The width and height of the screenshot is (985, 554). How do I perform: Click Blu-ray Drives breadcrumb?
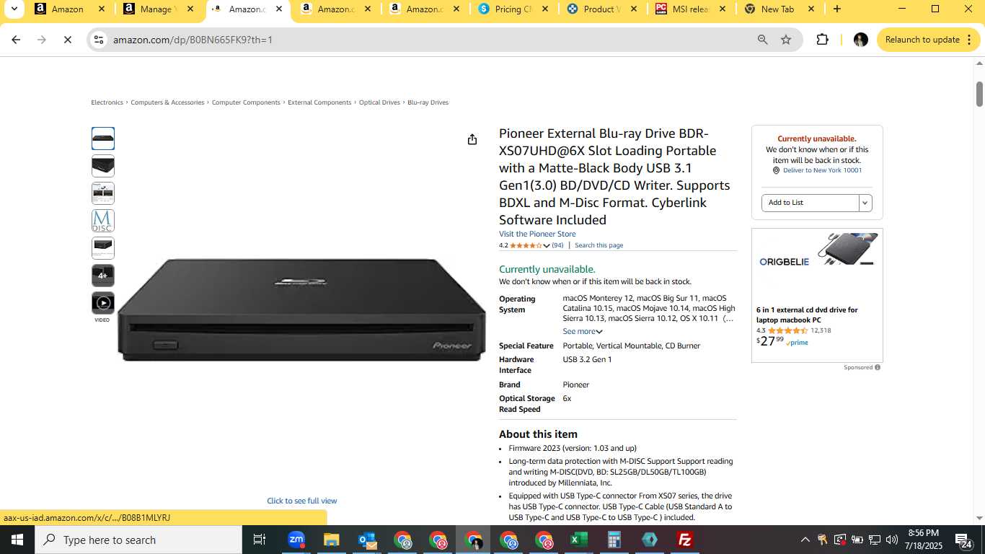coord(428,102)
